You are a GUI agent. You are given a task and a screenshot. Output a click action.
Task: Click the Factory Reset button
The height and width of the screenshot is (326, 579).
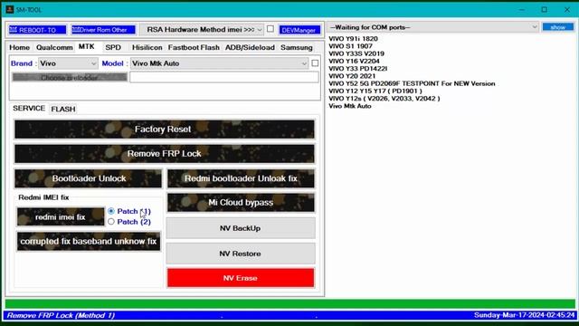click(165, 129)
